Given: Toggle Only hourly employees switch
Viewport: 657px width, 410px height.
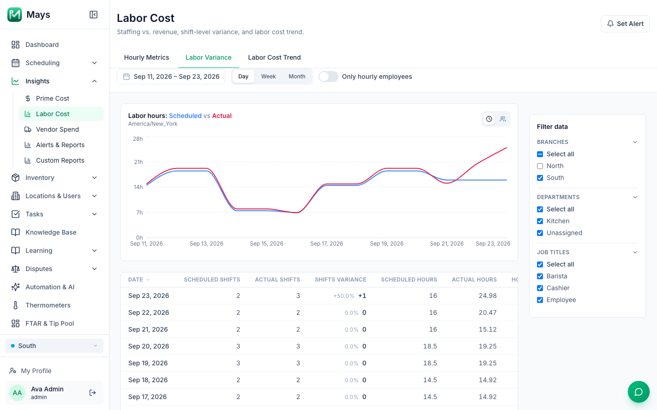Looking at the screenshot, I should pyautogui.click(x=328, y=77).
